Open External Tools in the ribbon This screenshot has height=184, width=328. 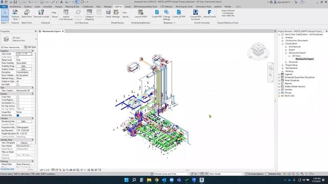point(15,15)
